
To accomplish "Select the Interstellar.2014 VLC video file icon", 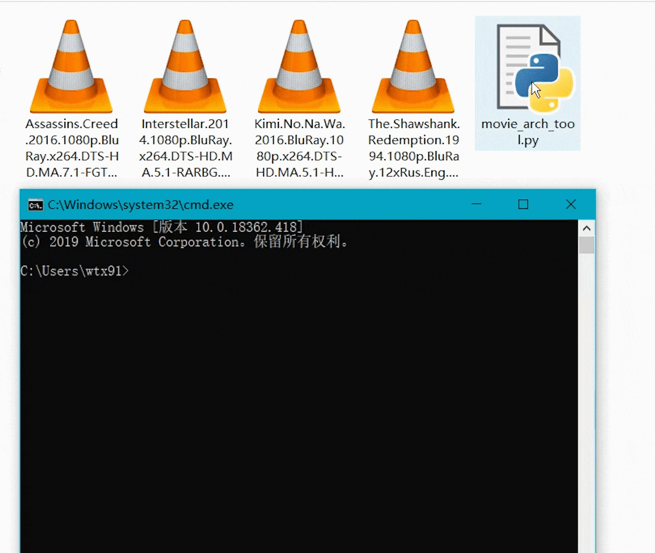I will point(185,67).
